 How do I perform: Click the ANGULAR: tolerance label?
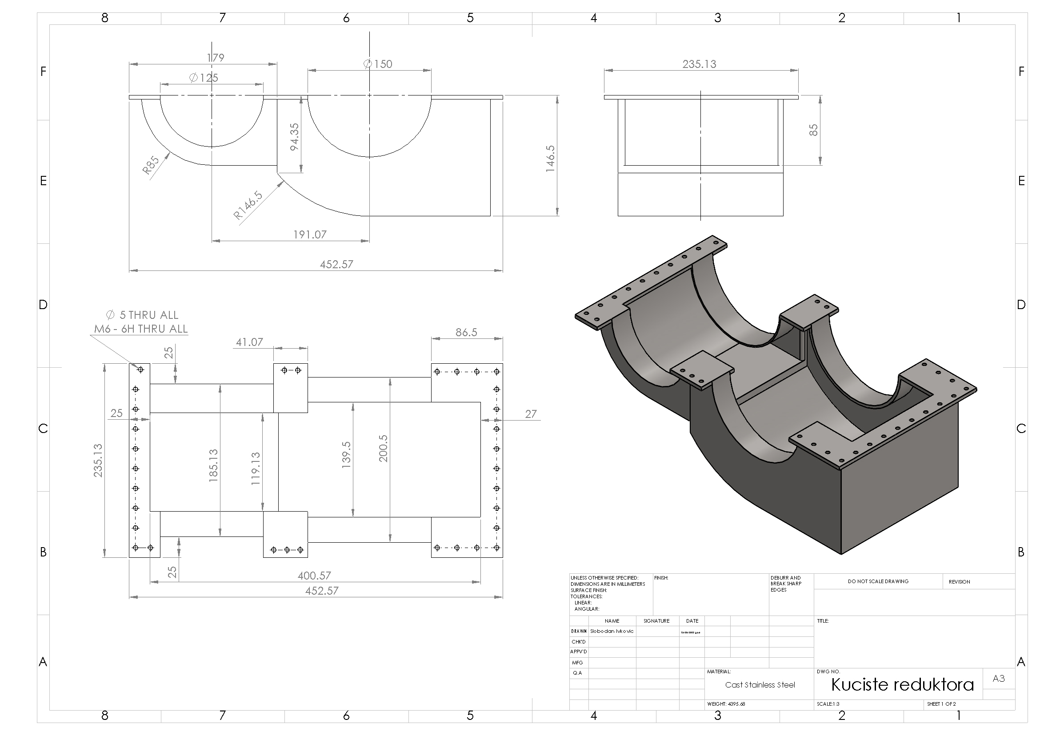(x=587, y=609)
